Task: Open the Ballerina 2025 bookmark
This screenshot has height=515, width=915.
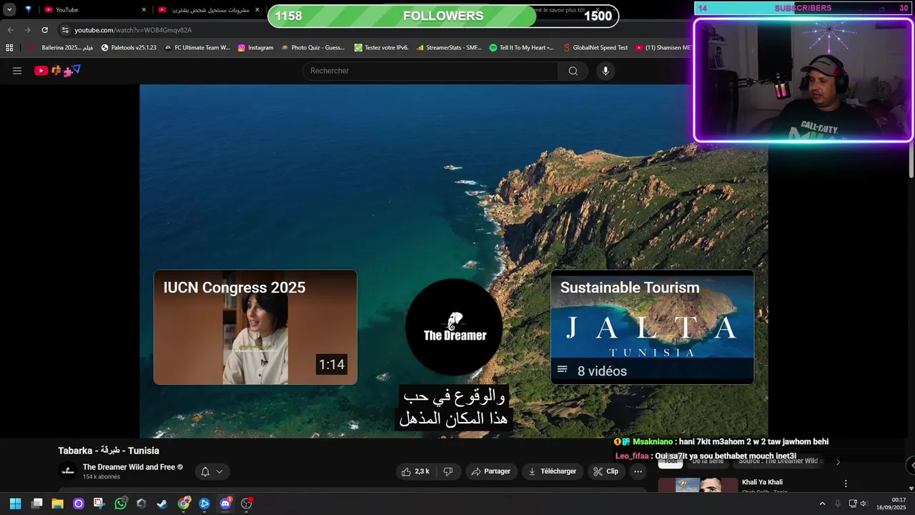Action: pyautogui.click(x=61, y=48)
